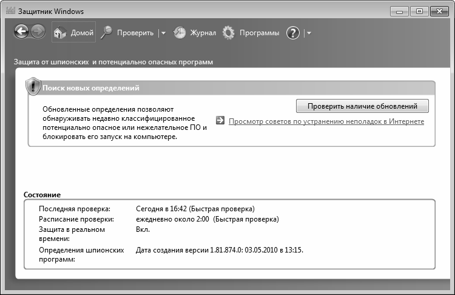Click the help question mark icon
This screenshot has height=295, width=455.
[293, 33]
